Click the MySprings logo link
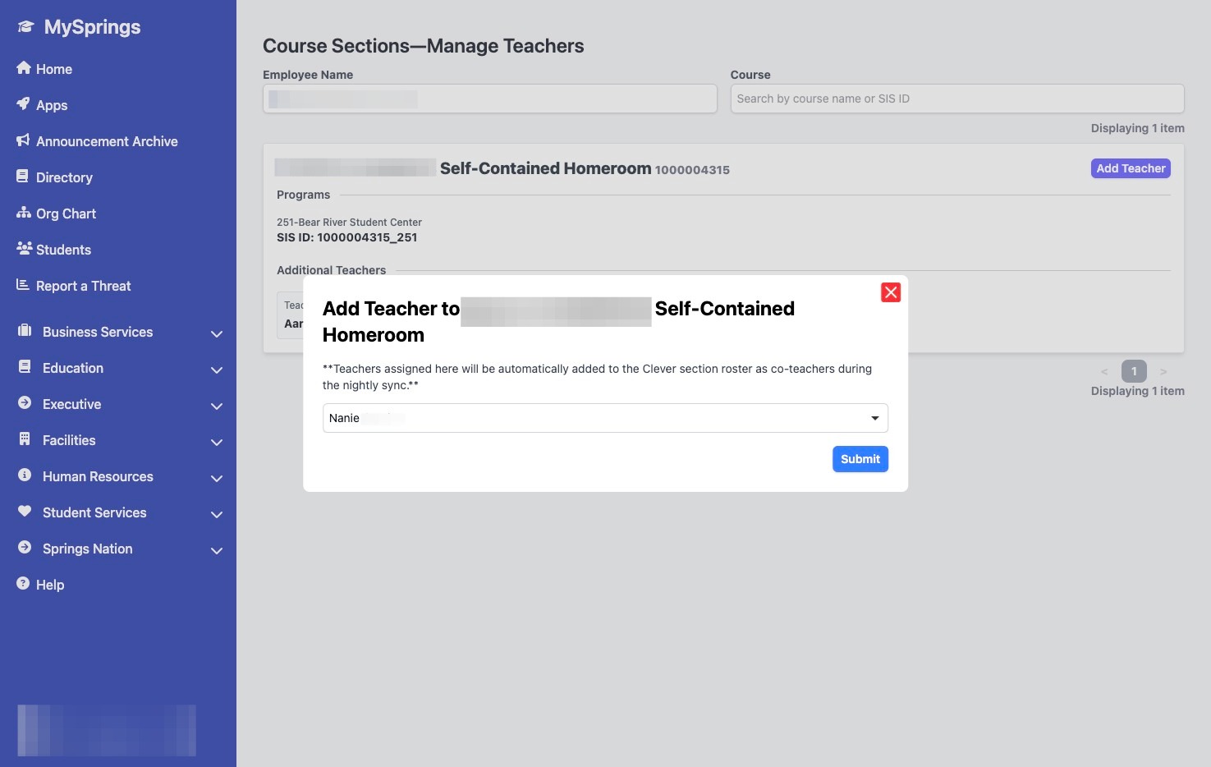This screenshot has width=1211, height=767. tap(80, 27)
